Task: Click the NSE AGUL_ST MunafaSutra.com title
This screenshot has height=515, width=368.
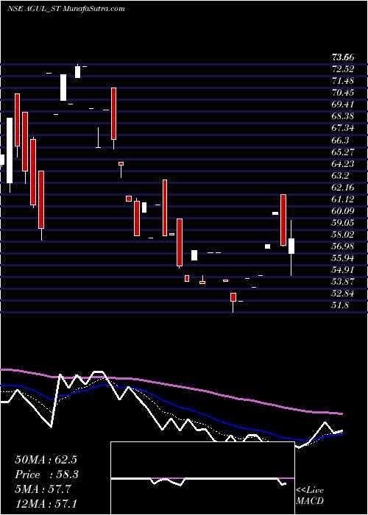Action: point(66,8)
